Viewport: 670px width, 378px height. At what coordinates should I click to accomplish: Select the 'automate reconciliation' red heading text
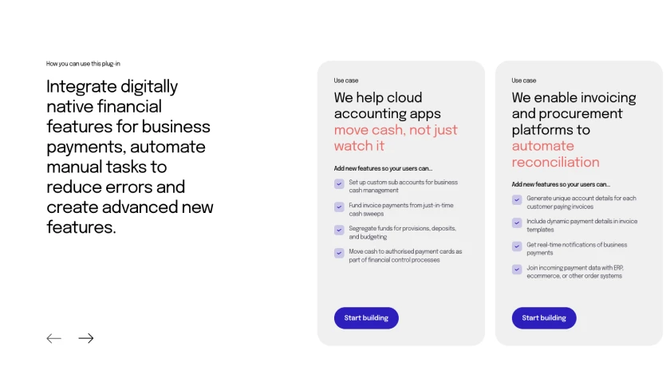click(555, 154)
